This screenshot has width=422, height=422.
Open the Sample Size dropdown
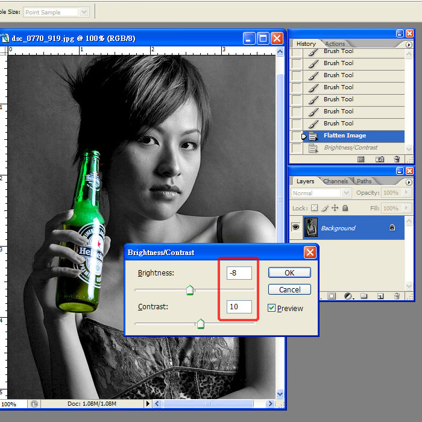[84, 12]
